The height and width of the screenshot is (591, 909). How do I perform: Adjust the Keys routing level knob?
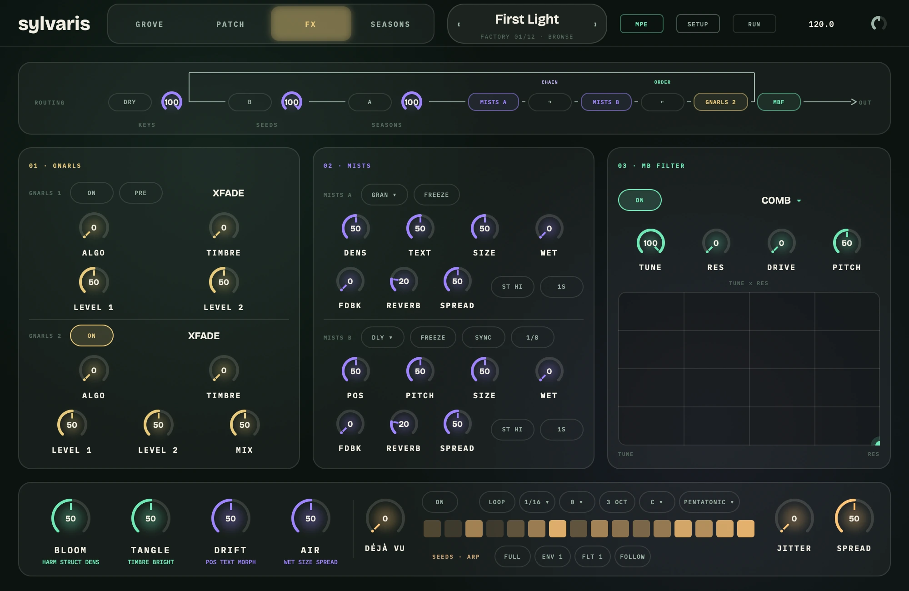click(172, 102)
